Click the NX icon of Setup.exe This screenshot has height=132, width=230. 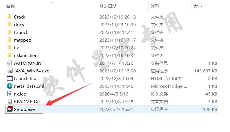point(10,109)
